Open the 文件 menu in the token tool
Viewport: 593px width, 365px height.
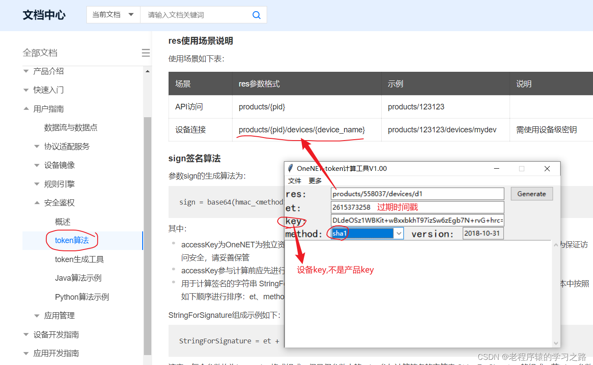coord(295,181)
